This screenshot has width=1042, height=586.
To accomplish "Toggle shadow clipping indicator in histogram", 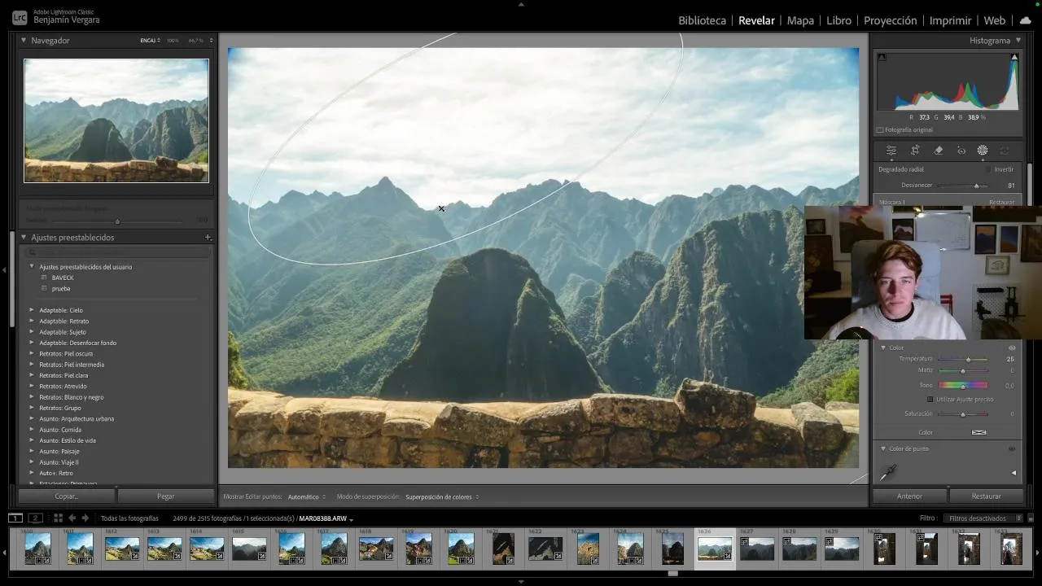I will pos(882,57).
